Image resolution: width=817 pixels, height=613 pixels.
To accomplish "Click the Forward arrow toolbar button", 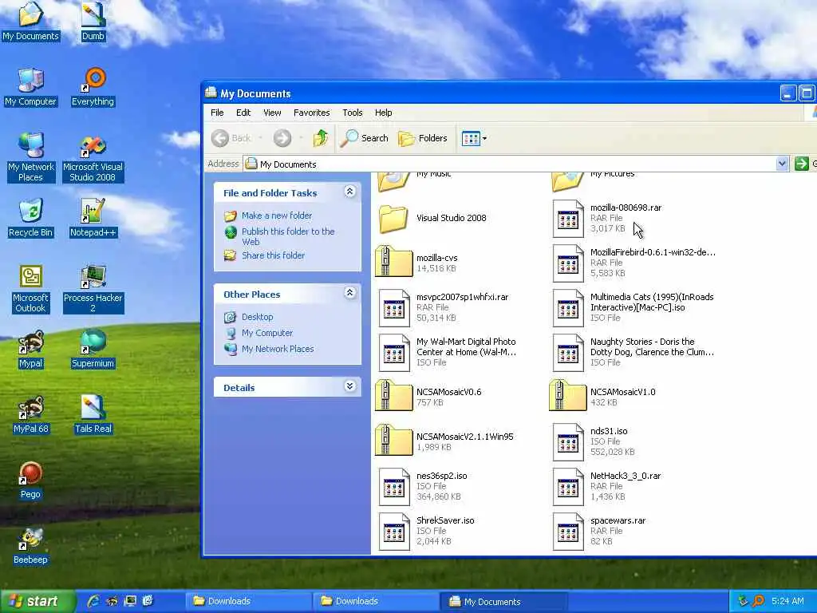I will [x=282, y=138].
